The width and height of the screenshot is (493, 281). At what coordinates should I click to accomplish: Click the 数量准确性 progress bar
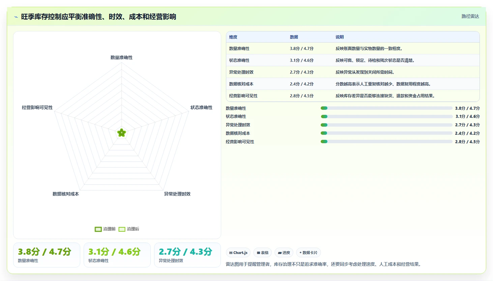pos(386,108)
